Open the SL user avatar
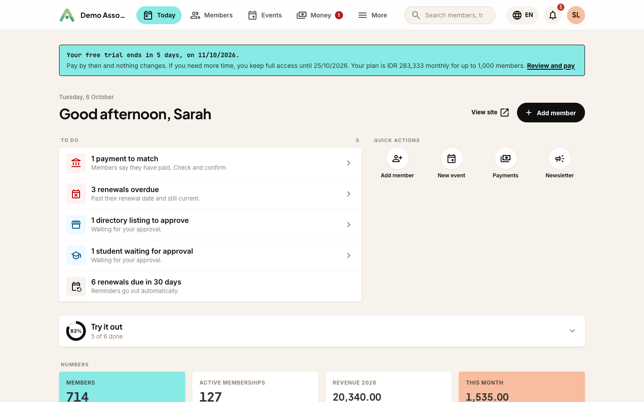This screenshot has height=402, width=644. (x=576, y=15)
